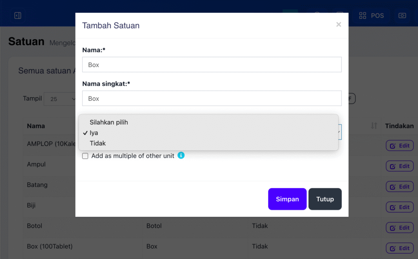Image resolution: width=418 pixels, height=259 pixels.
Task: Open the Tampil entries count dropdown
Action: (x=61, y=99)
